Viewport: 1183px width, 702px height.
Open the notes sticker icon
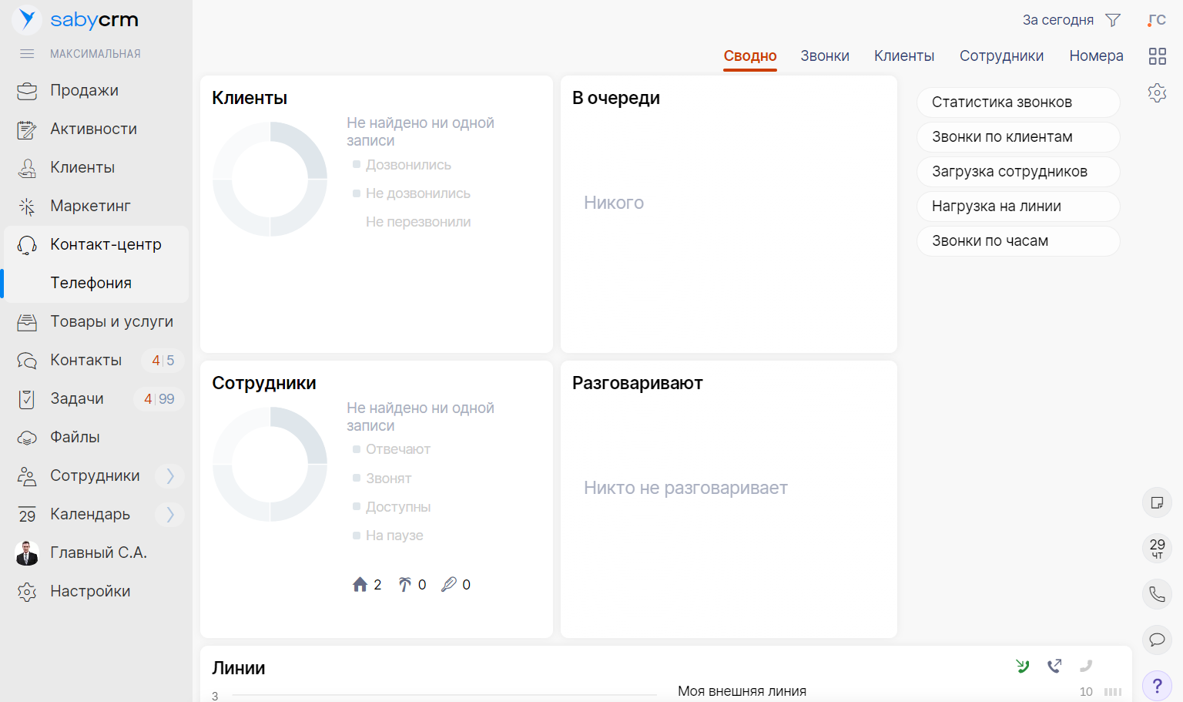1157,503
